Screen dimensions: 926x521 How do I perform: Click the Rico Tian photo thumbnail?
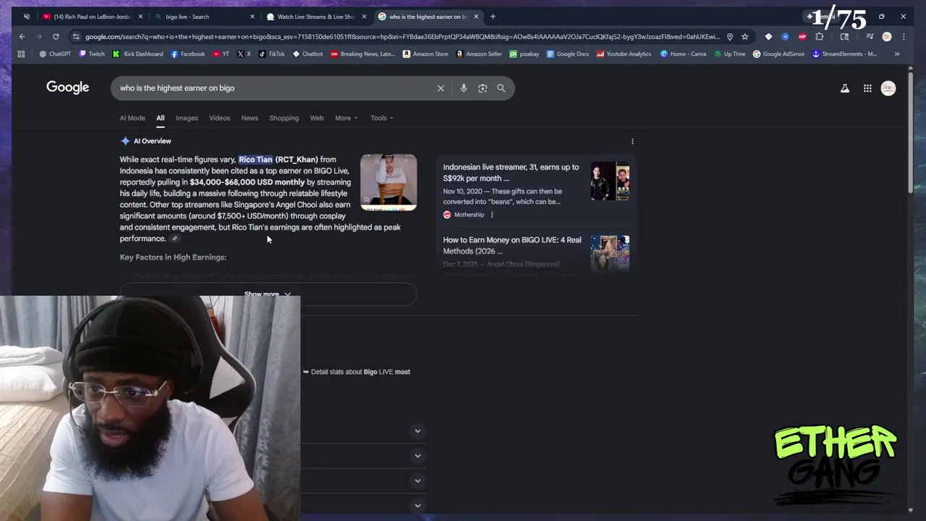point(388,182)
